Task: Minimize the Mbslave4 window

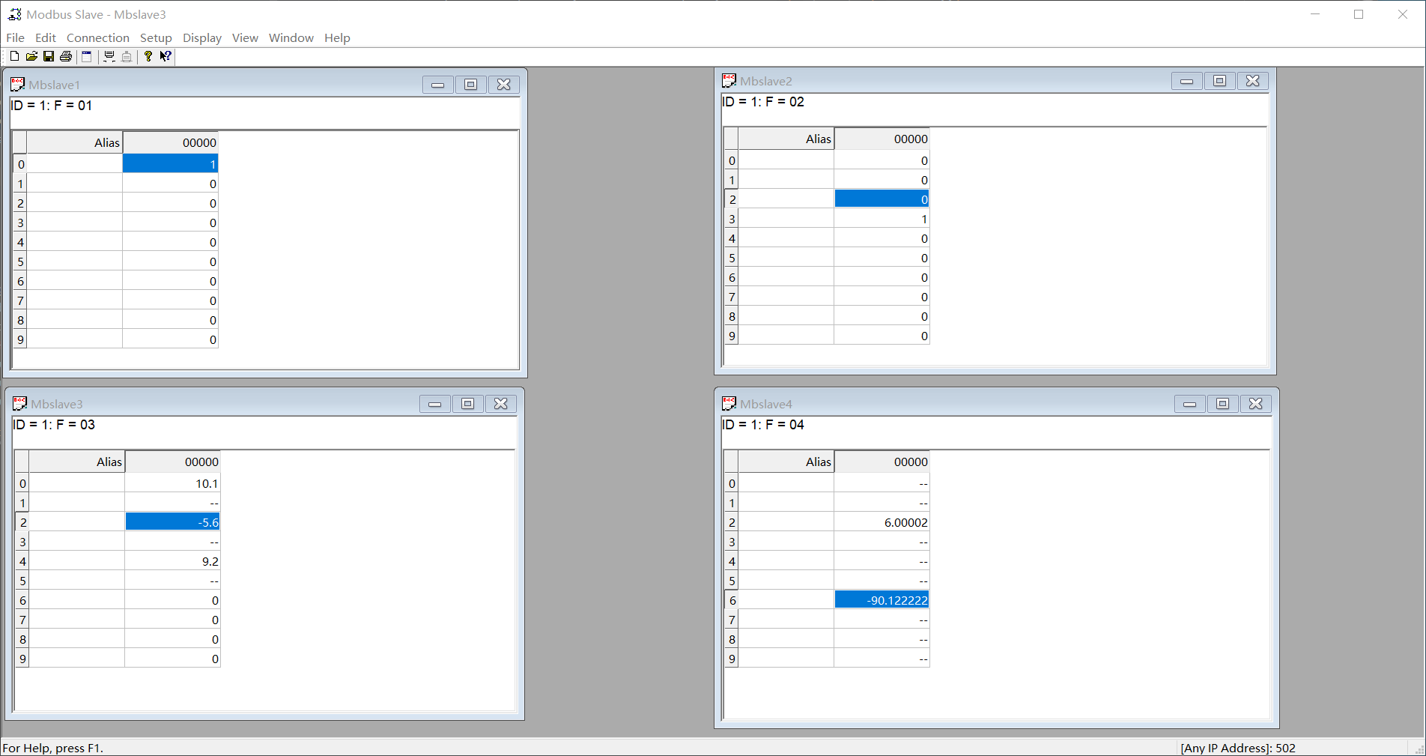Action: [1189, 403]
